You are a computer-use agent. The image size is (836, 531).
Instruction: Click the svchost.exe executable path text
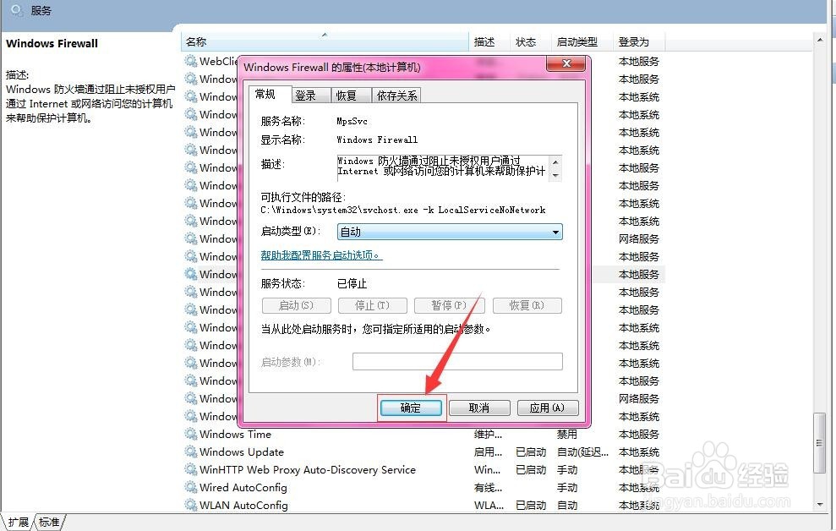click(x=403, y=210)
